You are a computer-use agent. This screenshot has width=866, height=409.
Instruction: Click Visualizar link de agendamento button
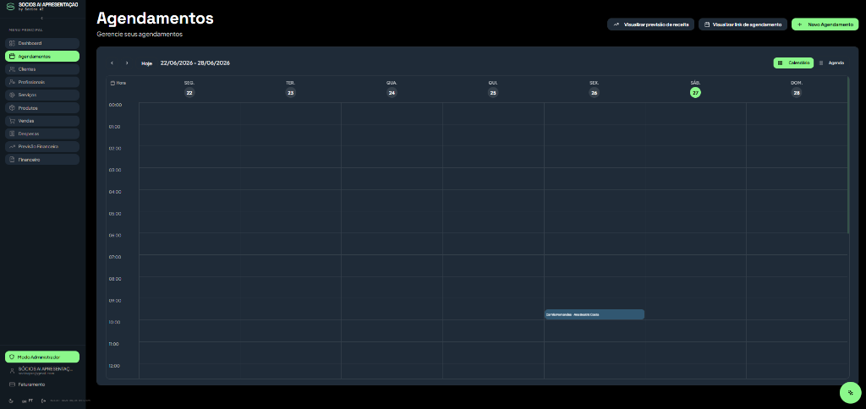tap(743, 25)
